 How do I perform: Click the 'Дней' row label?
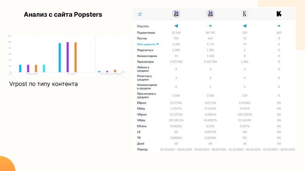coord(141,144)
